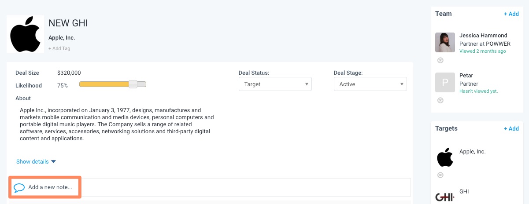Click Petar's avatar placeholder

tap(445, 82)
